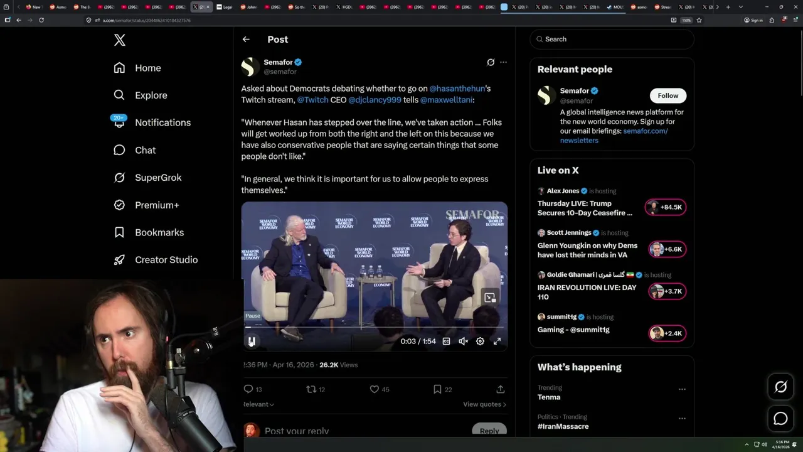This screenshot has height=452, width=803.
Task: Unmute the video sound
Action: tap(463, 342)
